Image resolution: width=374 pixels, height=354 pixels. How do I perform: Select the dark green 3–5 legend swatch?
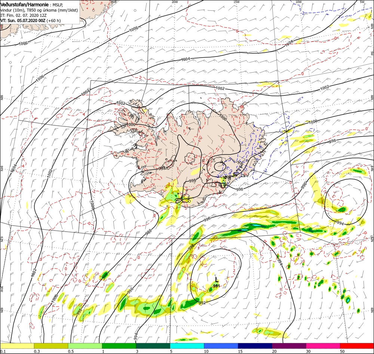pos(153,346)
